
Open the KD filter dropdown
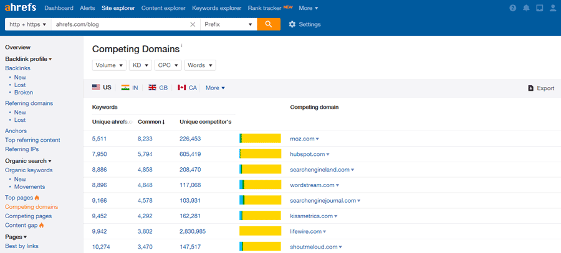click(x=141, y=65)
